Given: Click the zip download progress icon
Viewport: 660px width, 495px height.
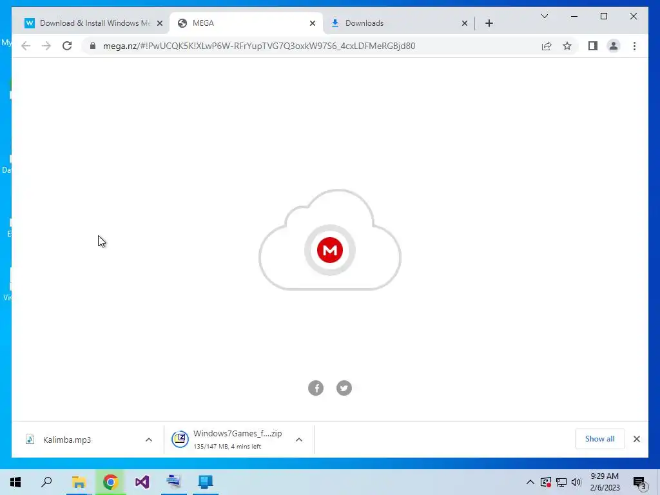Looking at the screenshot, I should [180, 439].
